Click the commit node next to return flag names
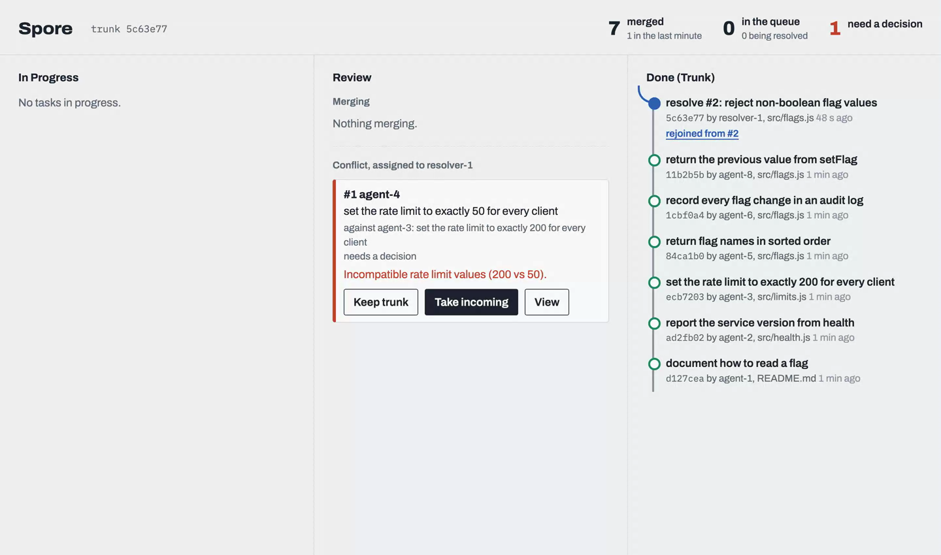 coord(654,242)
